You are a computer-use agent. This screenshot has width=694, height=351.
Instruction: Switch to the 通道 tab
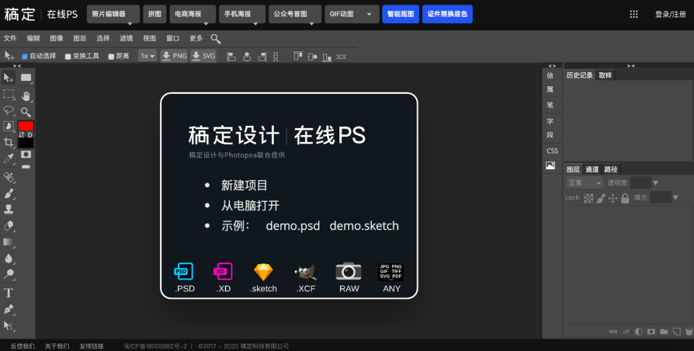tap(592, 169)
